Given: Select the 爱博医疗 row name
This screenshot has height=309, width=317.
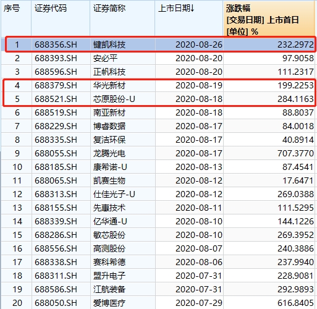Looking at the screenshot, I should click(x=109, y=303).
